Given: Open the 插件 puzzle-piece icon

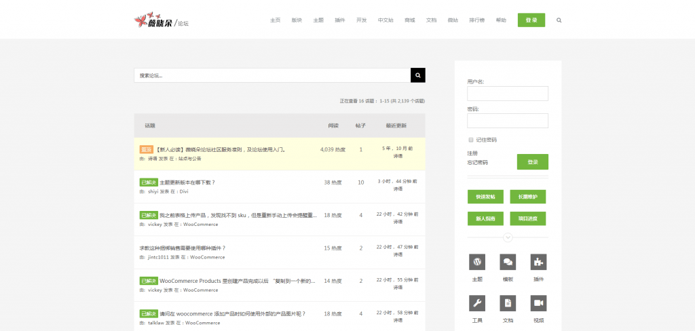Looking at the screenshot, I should point(538,262).
